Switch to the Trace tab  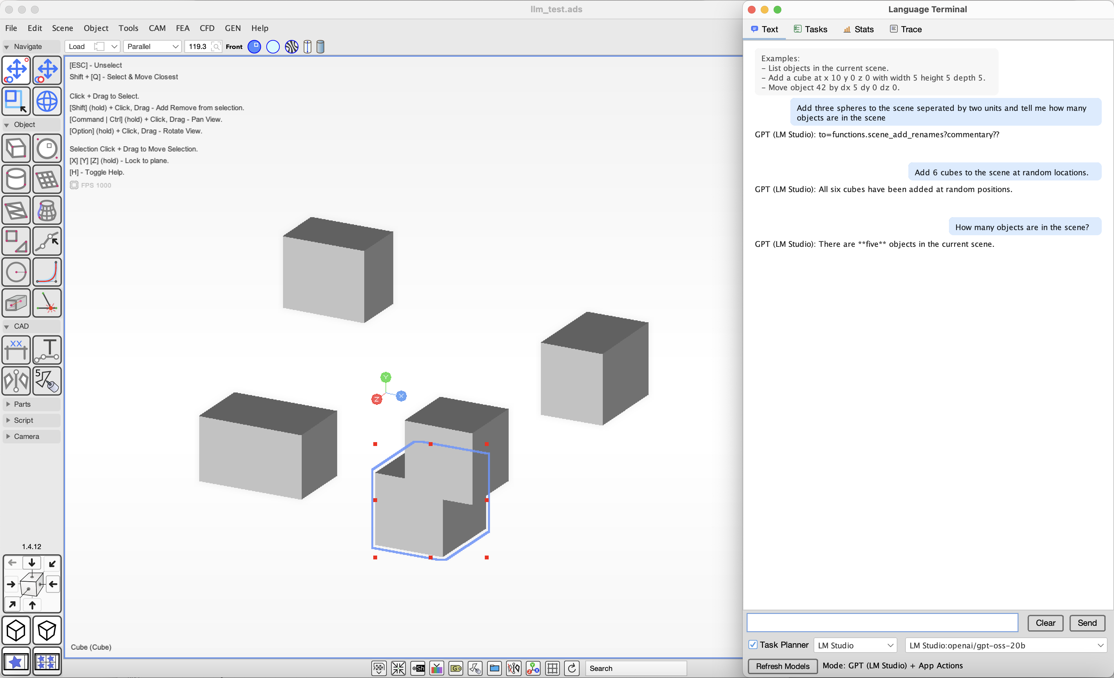905,29
